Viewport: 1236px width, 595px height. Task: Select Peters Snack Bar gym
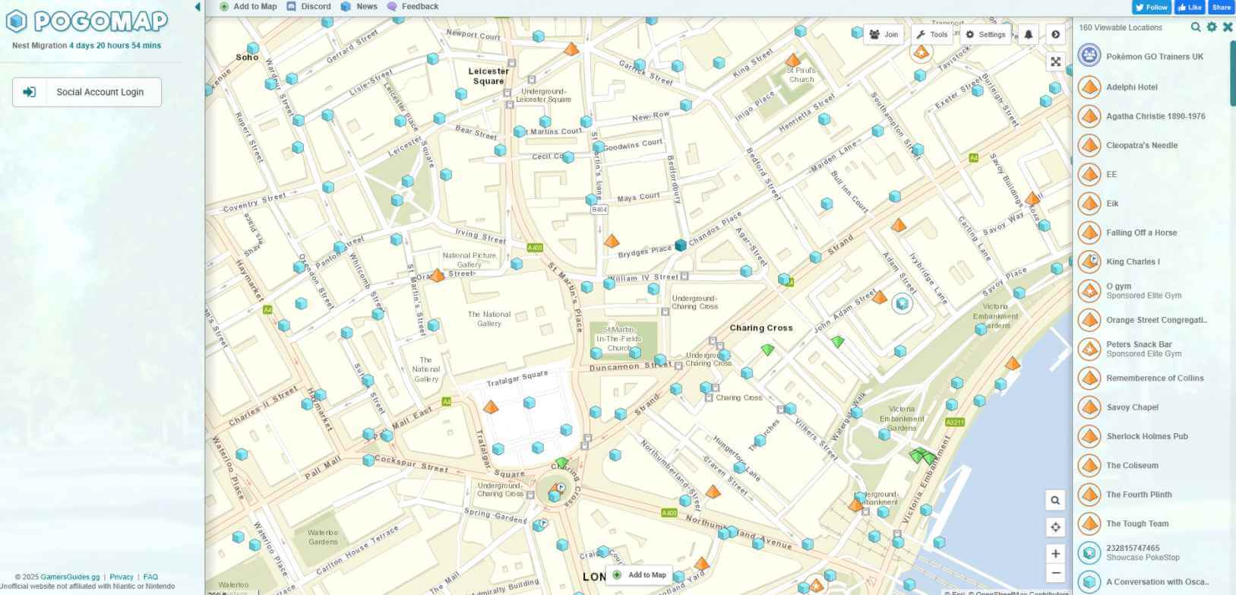pyautogui.click(x=1150, y=349)
